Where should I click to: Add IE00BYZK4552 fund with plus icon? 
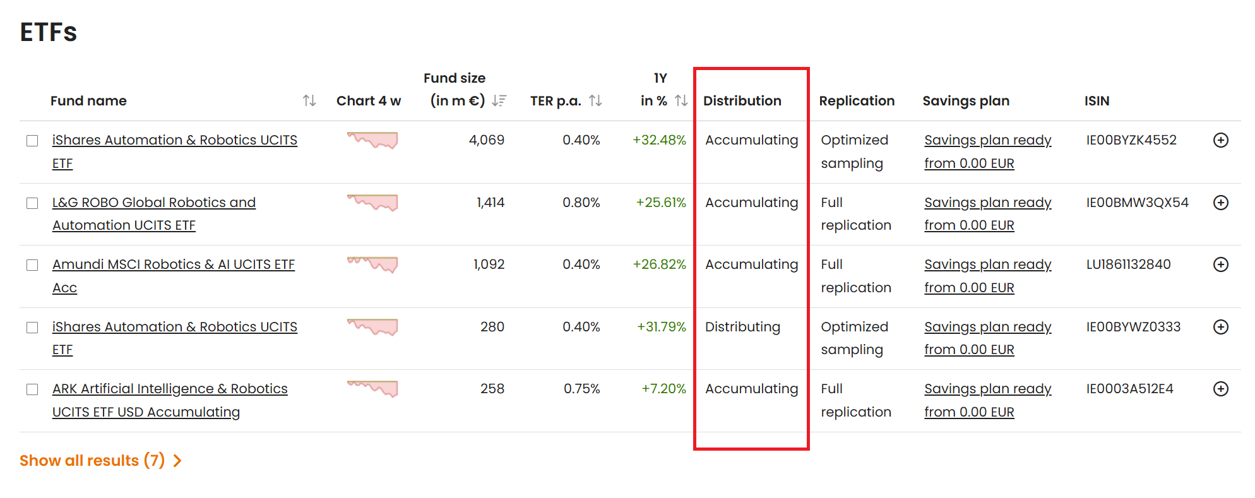pyautogui.click(x=1221, y=140)
